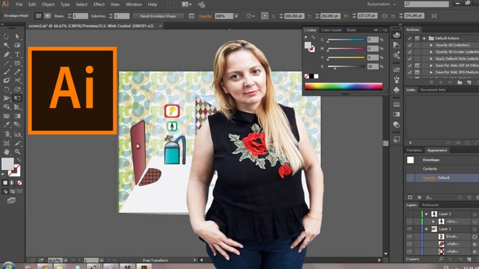Viewport: 479px width, 269px height.
Task: Select the Scissors tool
Action: (x=17, y=81)
